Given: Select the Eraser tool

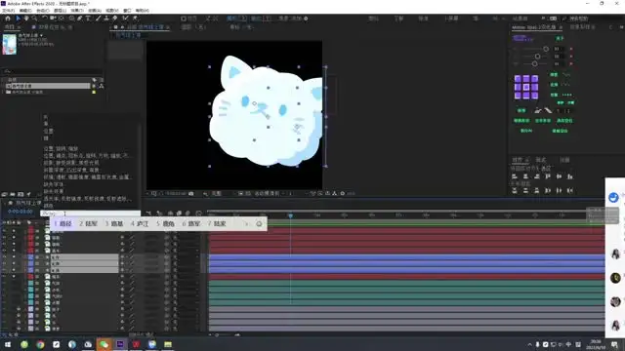Looking at the screenshot, I should click(x=115, y=19).
